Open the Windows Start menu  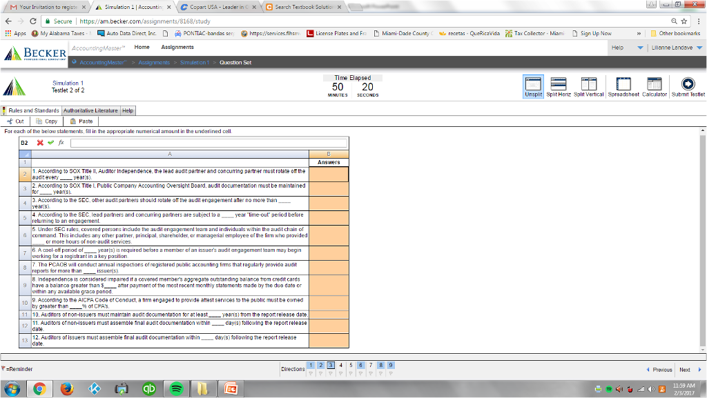coord(12,388)
